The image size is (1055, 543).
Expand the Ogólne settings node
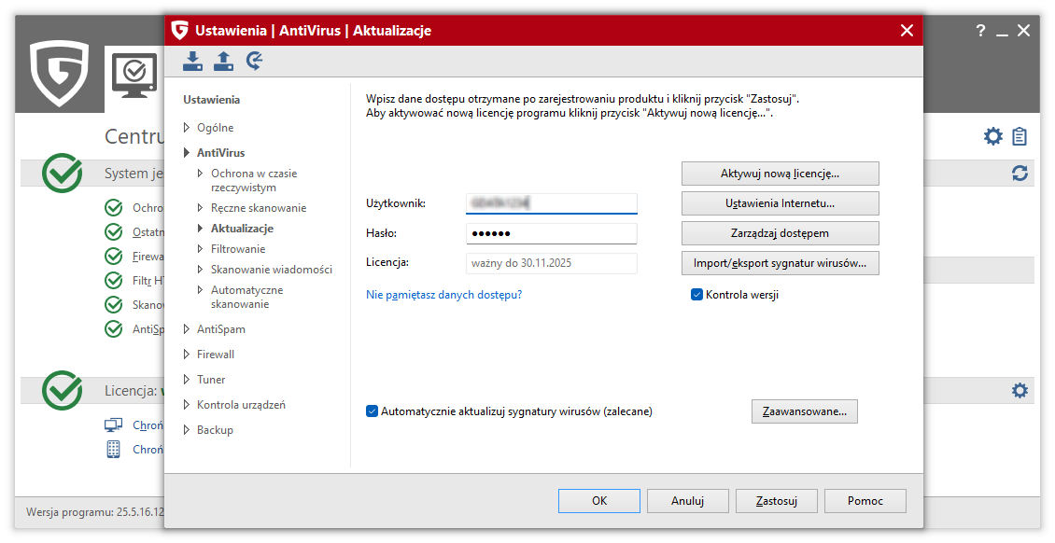tap(187, 128)
